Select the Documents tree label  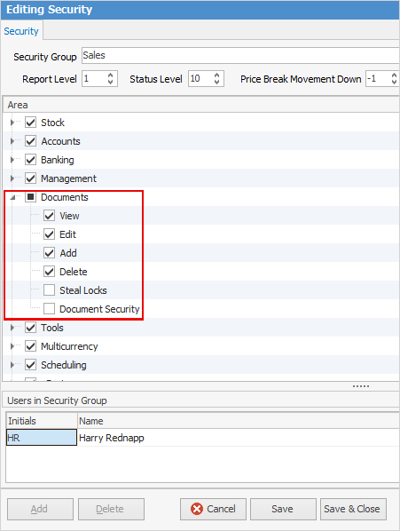[x=65, y=197]
